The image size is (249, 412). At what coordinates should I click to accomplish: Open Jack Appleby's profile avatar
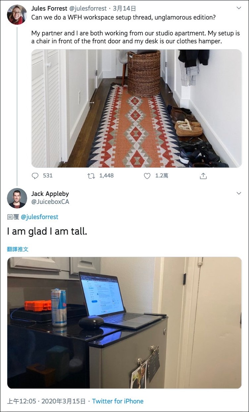click(x=17, y=198)
